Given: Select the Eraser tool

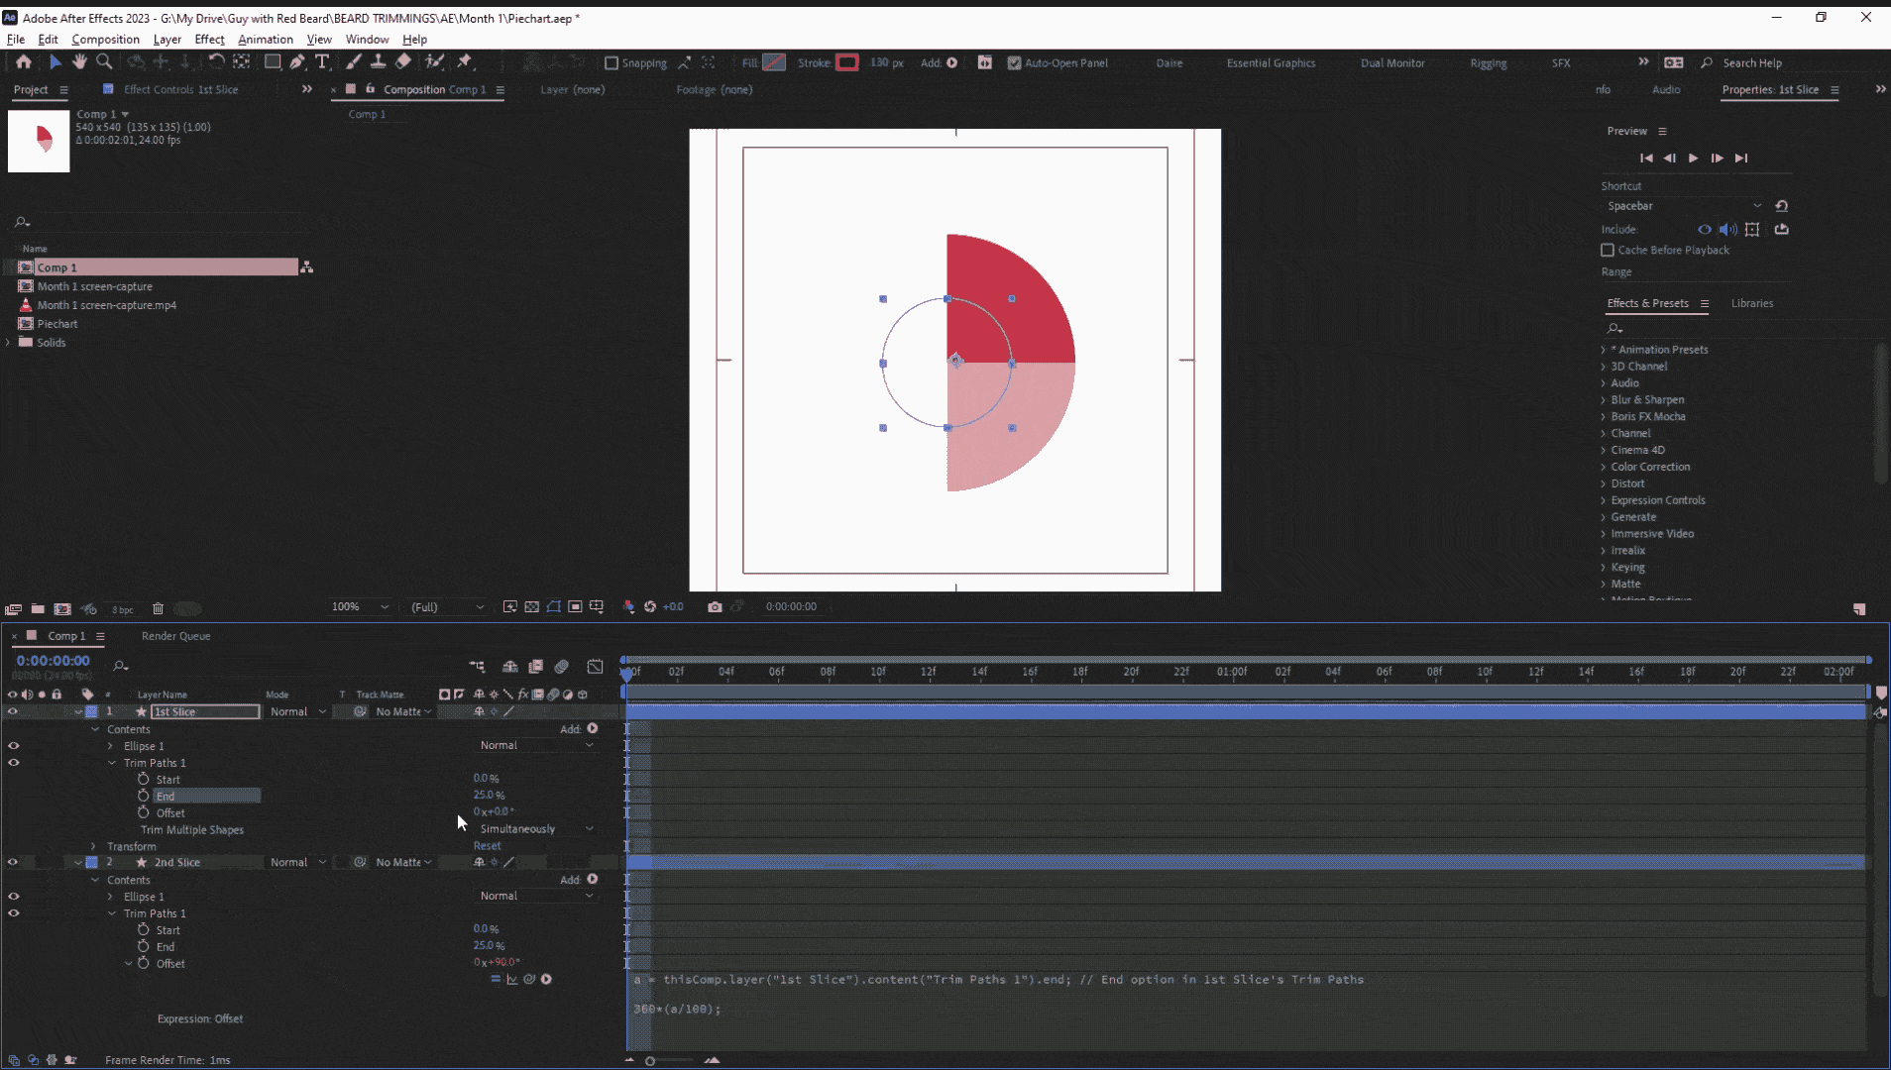Looking at the screenshot, I should pyautogui.click(x=403, y=61).
